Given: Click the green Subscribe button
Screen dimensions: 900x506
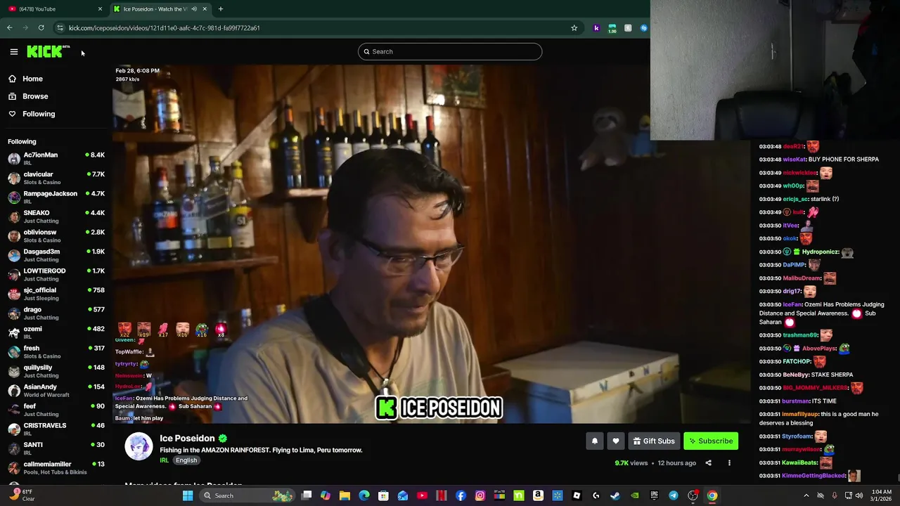Looking at the screenshot, I should coord(711,441).
